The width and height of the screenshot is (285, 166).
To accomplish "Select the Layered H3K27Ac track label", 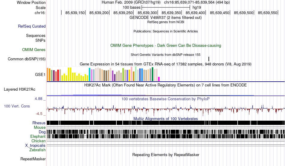I will 19,89.
